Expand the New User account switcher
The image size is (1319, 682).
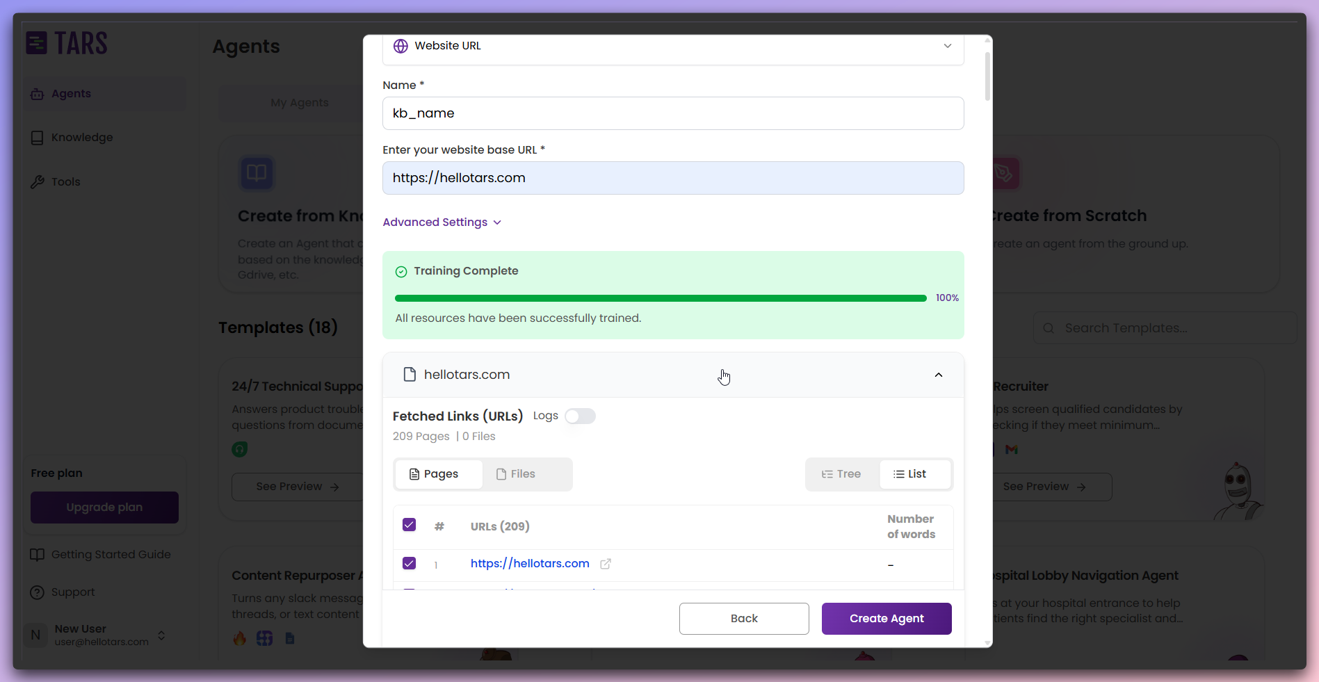(x=161, y=635)
